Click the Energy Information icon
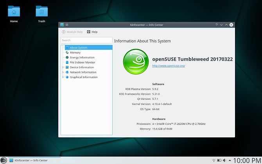The height and width of the screenshot is (164, 262). [67, 58]
